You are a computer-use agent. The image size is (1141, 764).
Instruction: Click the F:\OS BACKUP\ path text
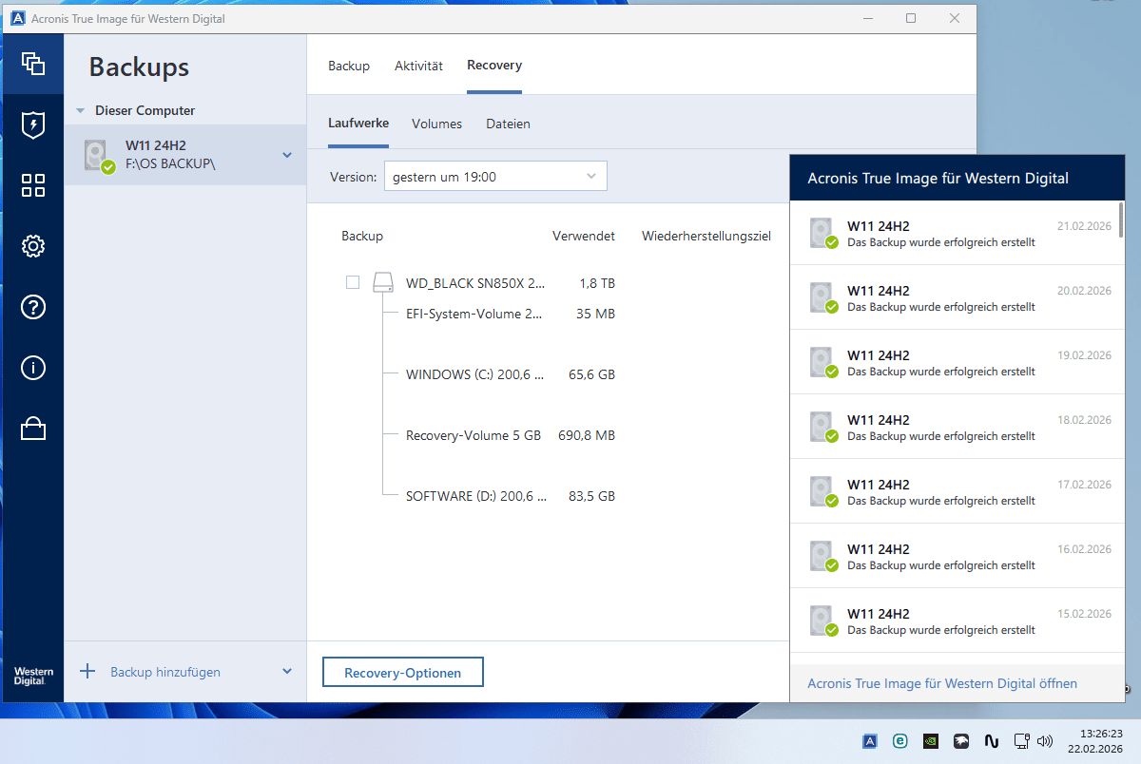(171, 163)
